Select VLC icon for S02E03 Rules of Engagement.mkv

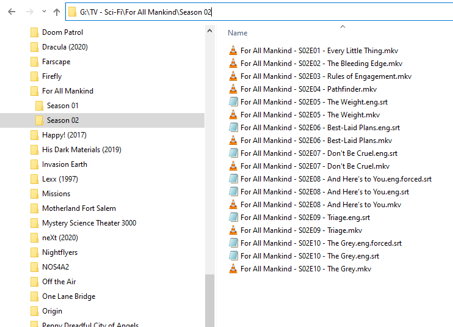tap(233, 76)
